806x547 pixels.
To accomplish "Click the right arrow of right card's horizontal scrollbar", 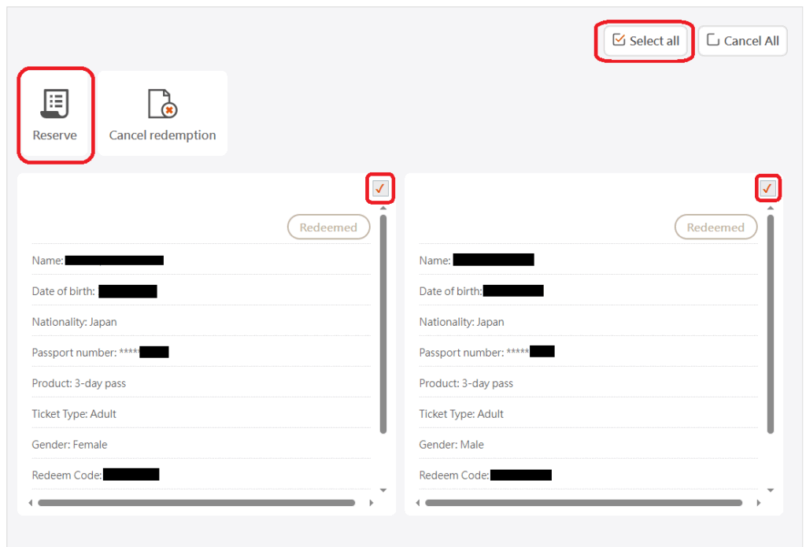I will click(759, 502).
